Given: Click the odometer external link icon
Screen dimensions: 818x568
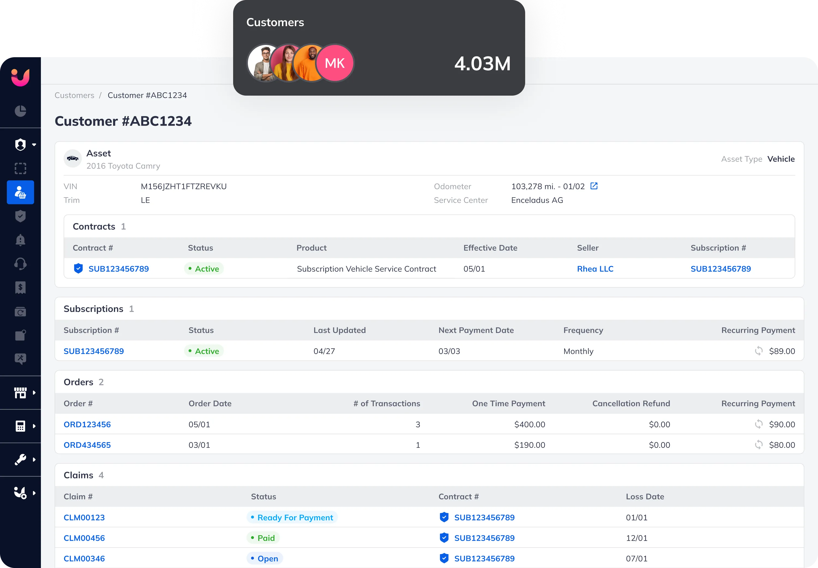Looking at the screenshot, I should (x=594, y=186).
